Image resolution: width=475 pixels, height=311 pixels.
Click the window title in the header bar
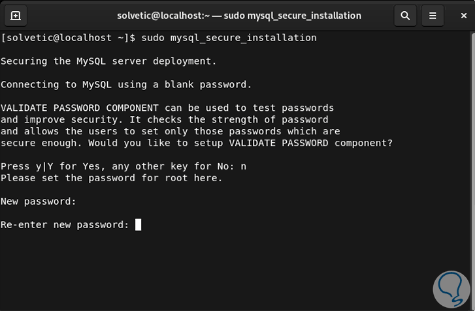point(238,15)
